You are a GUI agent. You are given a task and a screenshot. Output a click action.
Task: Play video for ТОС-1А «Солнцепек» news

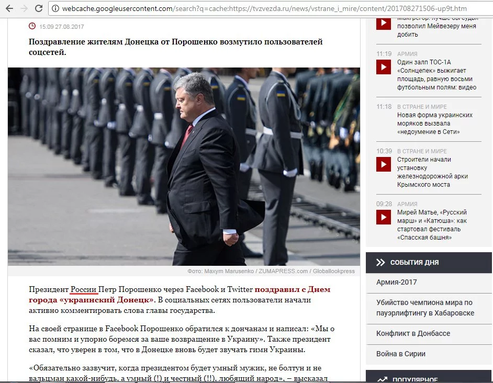383,67
